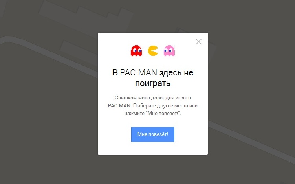Click the line "Слишком мало дорог для игры в"
This screenshot has height=184, width=295.
click(x=152, y=98)
